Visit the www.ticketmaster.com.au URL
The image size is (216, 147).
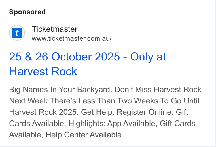coord(72,38)
